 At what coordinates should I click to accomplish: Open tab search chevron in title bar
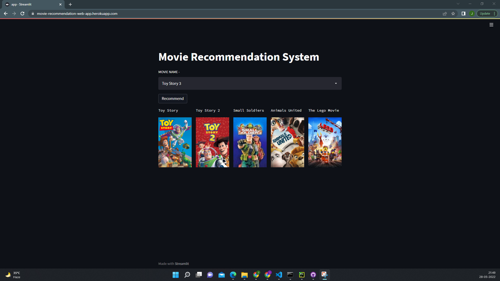click(458, 4)
